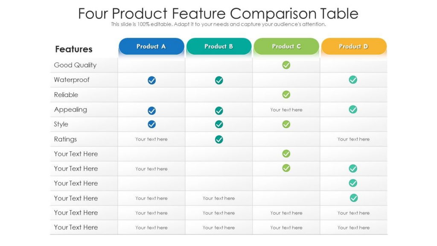
Task: Click Product A's Style checkmark
Action: [x=151, y=124]
